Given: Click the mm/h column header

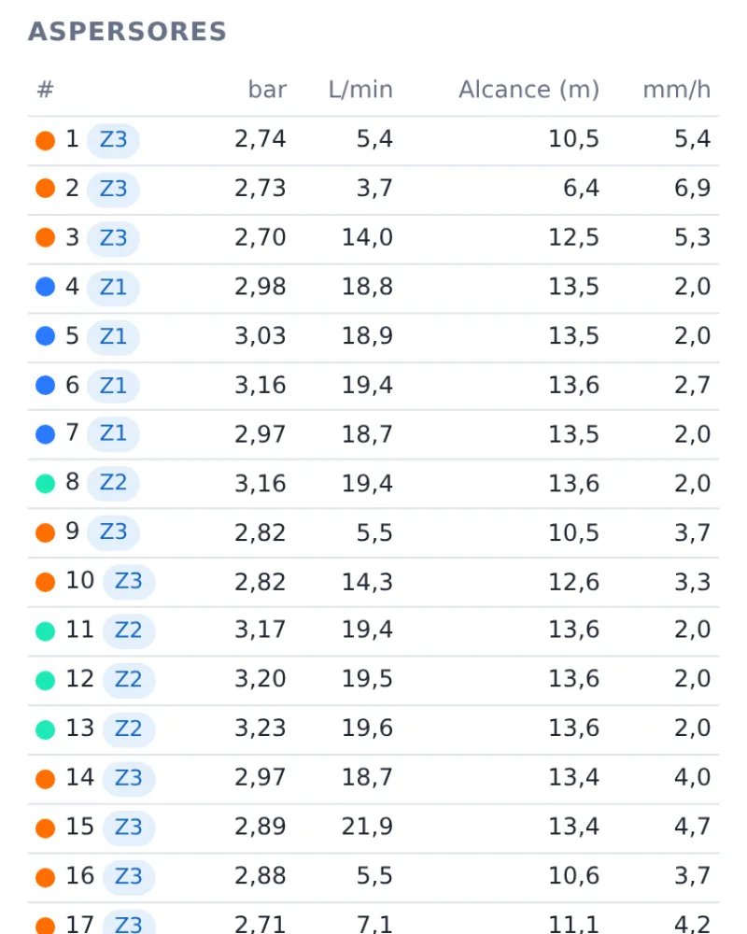Looking at the screenshot, I should click(x=677, y=90).
